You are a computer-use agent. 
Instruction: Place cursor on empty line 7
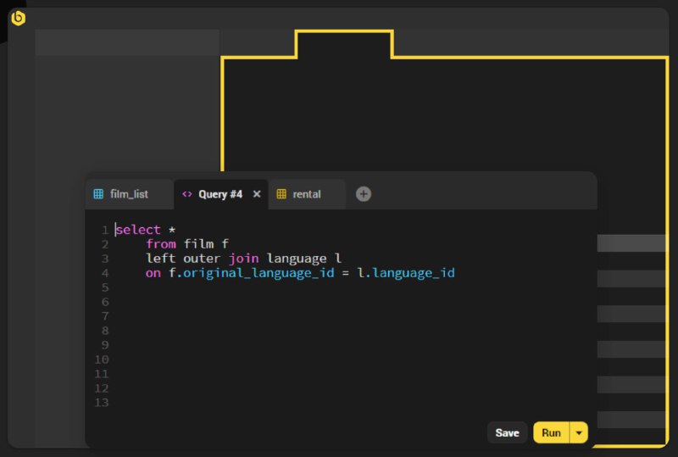tap(354, 316)
